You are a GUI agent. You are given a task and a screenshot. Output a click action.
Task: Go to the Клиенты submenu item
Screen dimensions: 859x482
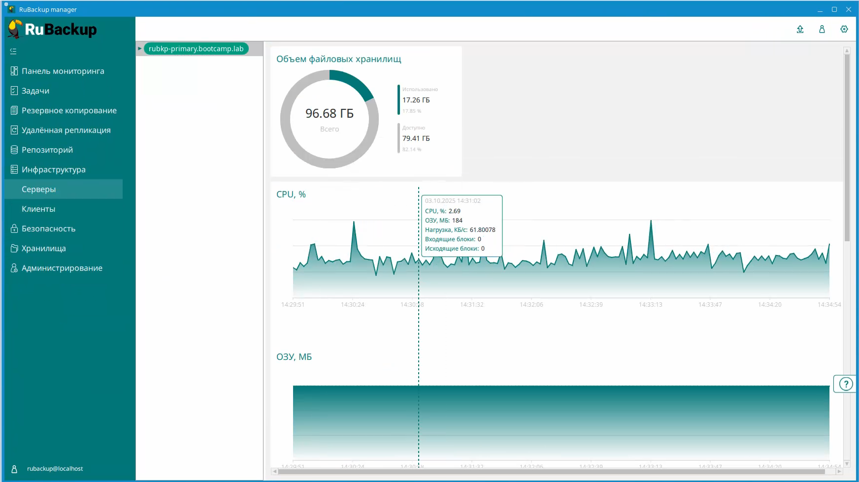38,209
